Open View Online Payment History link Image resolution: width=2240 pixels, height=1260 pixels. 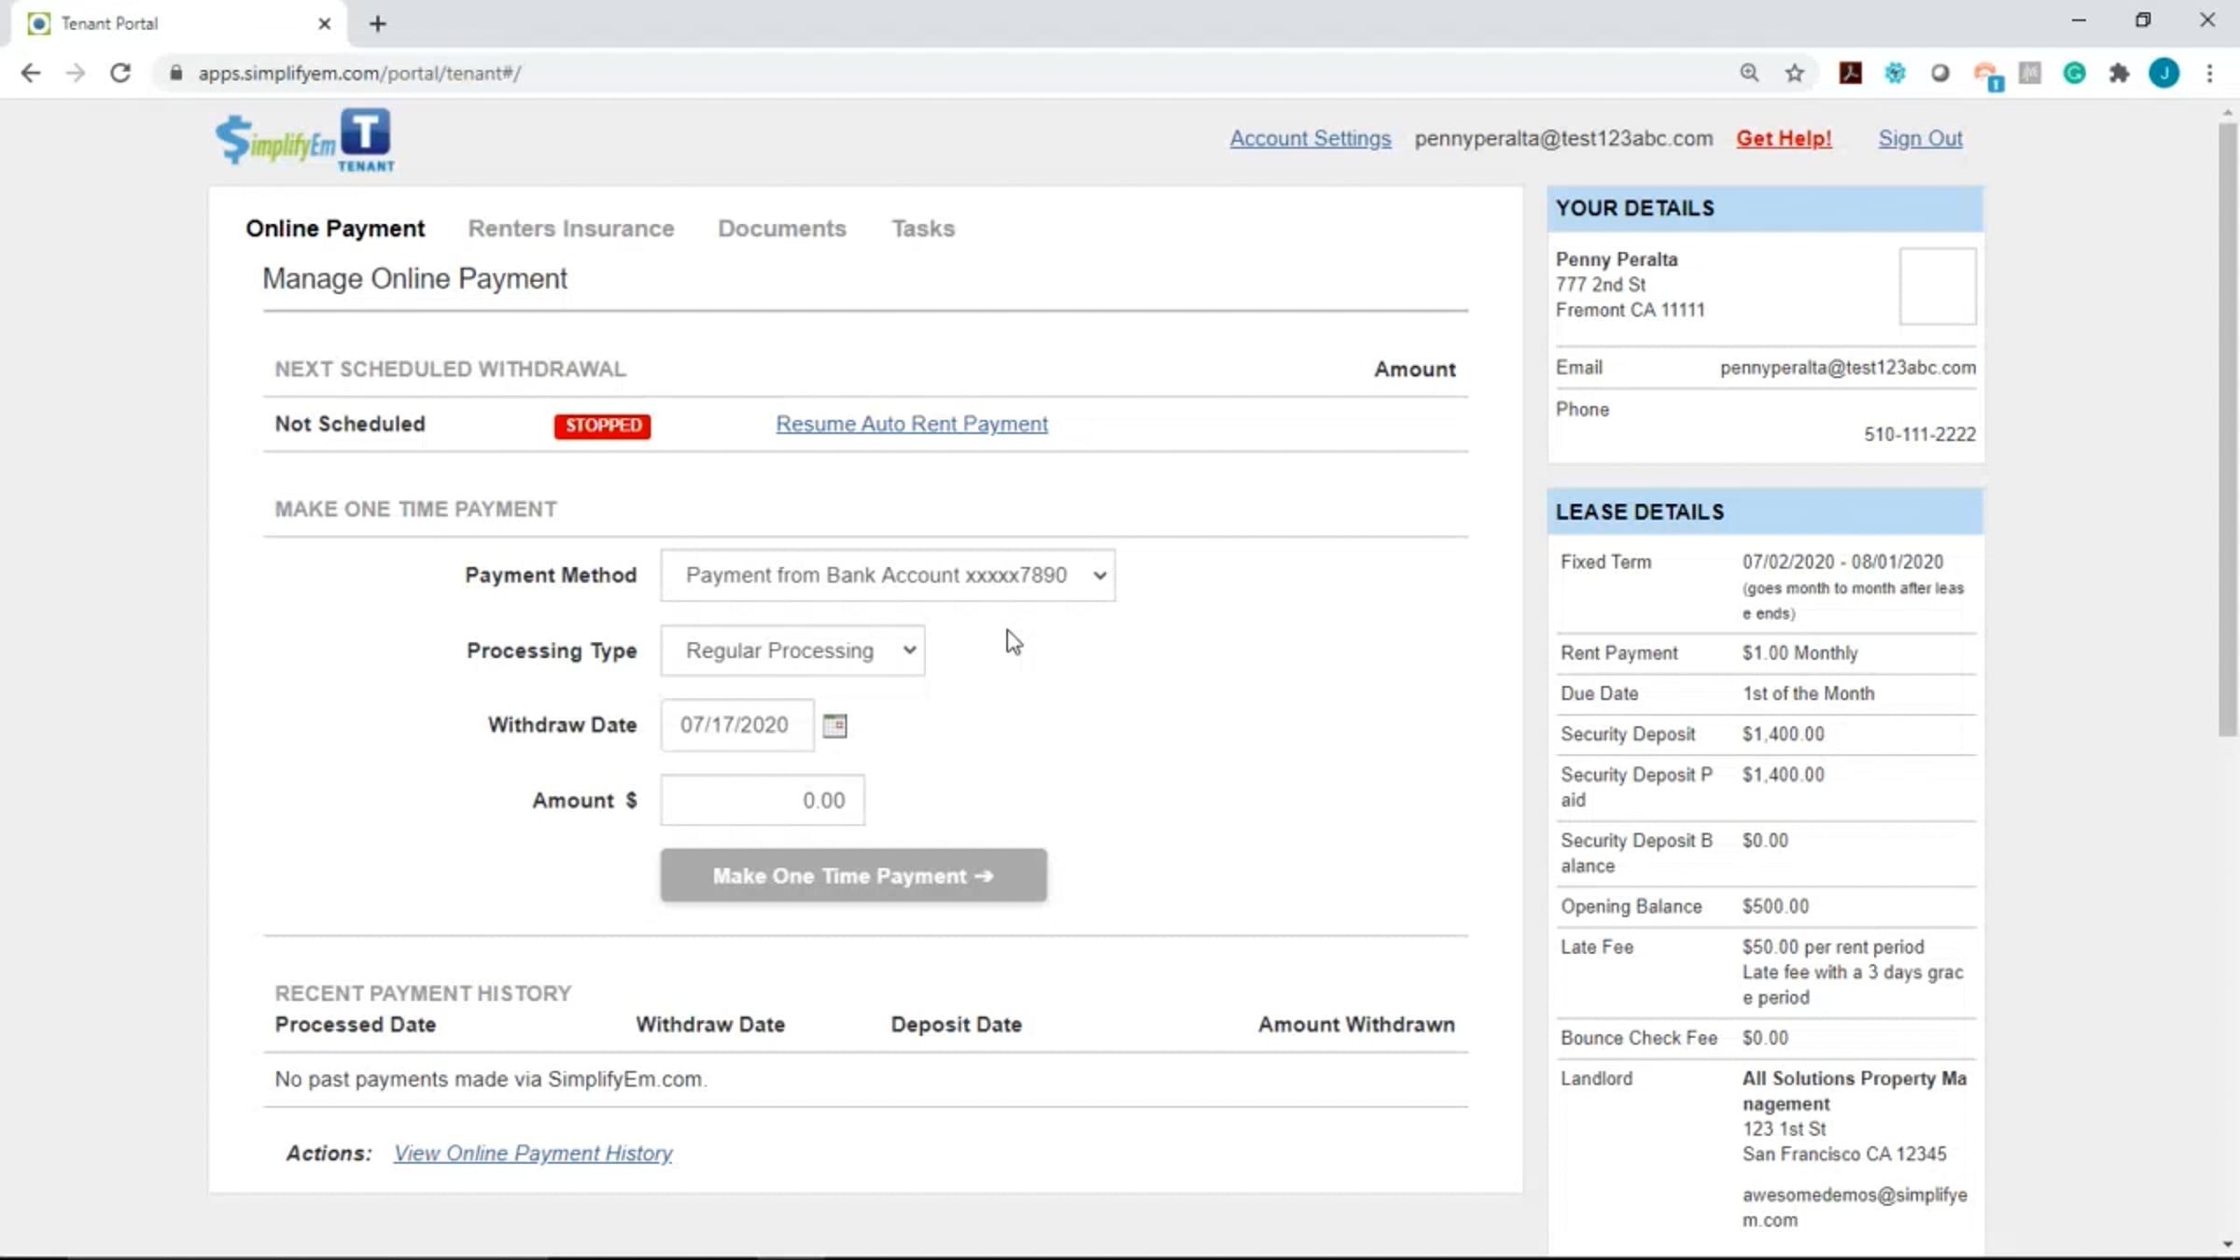tap(533, 1154)
